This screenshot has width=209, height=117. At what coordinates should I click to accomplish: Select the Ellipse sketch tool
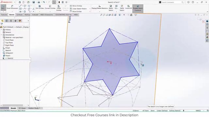pos(29,9)
